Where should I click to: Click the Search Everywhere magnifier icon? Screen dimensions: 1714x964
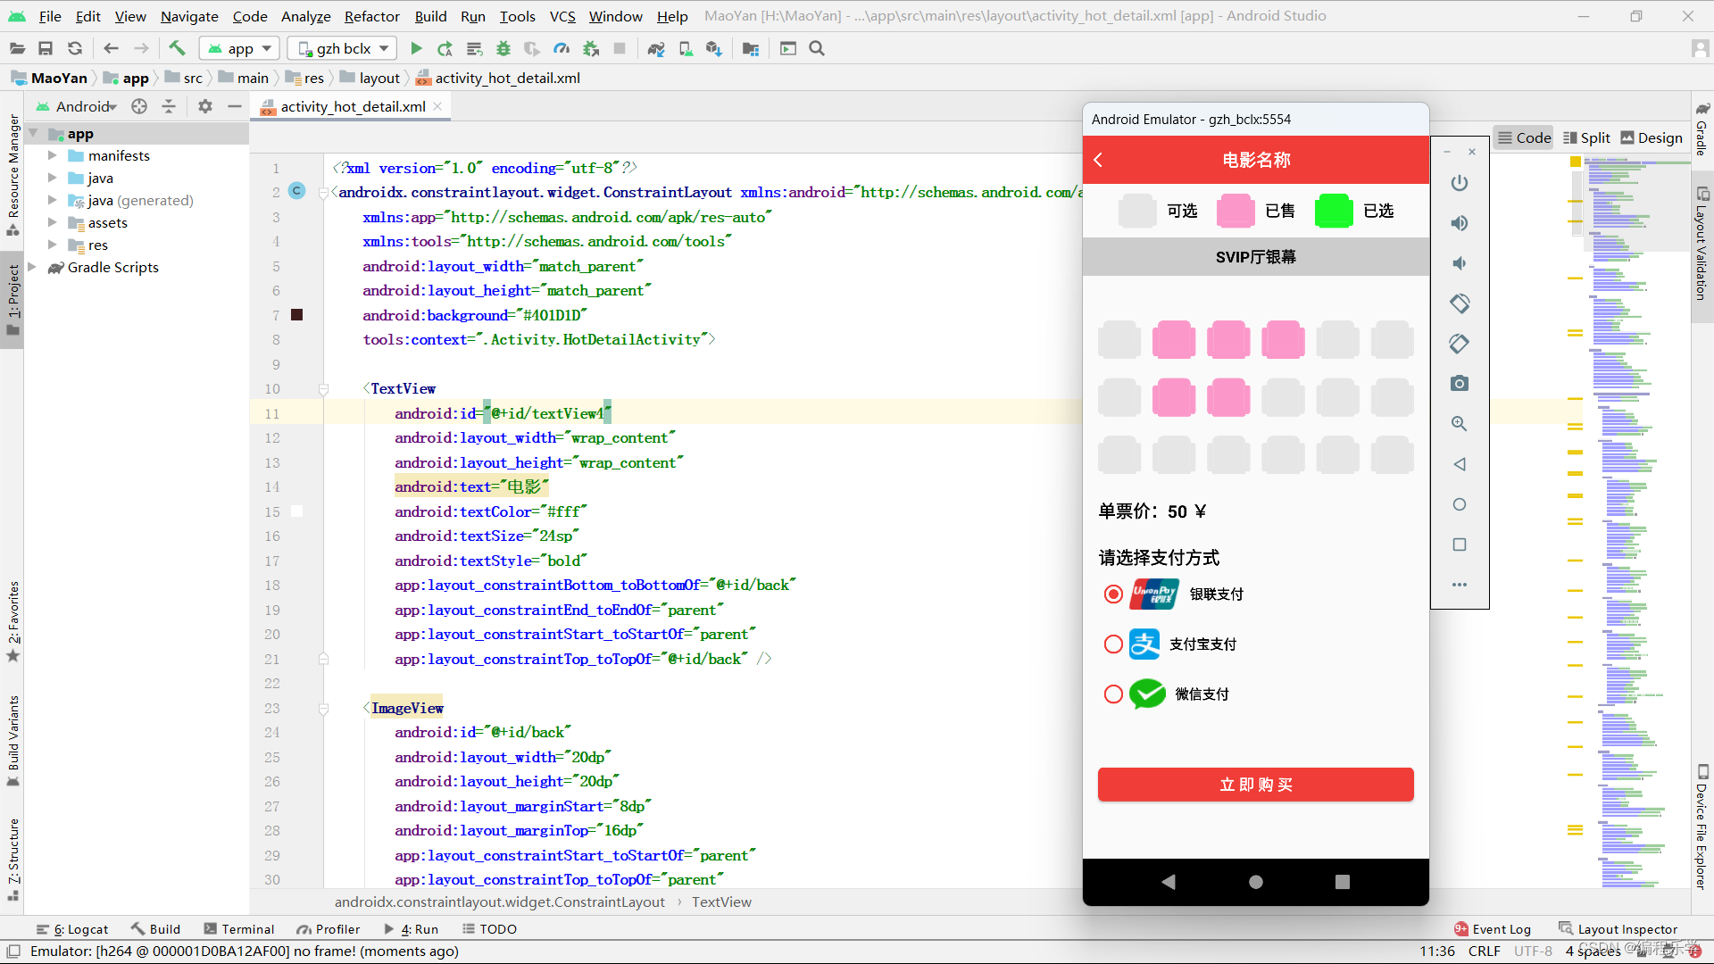pos(817,49)
